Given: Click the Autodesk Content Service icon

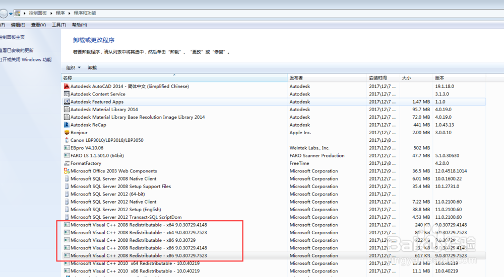Looking at the screenshot, I should point(67,94).
